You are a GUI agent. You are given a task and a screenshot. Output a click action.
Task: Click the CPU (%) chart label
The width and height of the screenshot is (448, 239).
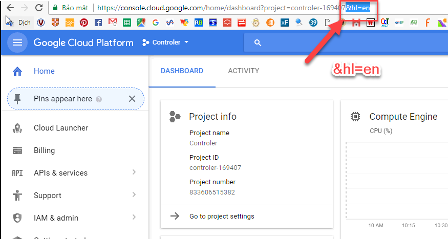(381, 131)
